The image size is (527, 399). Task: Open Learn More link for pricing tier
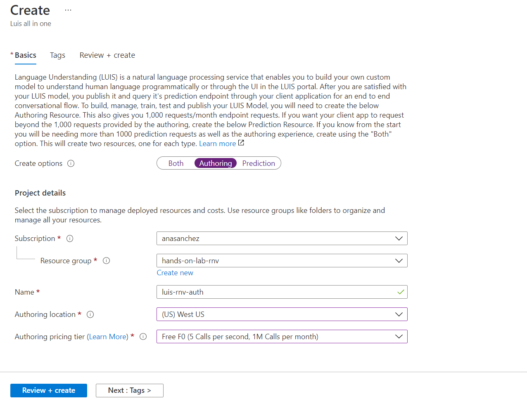tap(108, 337)
